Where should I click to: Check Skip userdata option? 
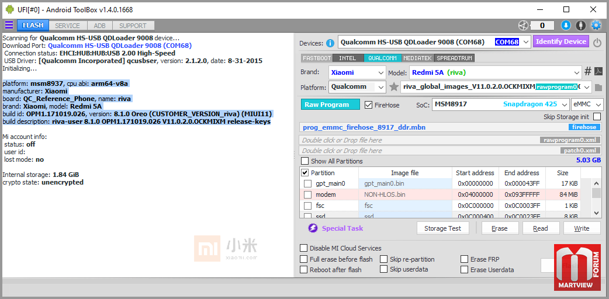click(x=384, y=269)
